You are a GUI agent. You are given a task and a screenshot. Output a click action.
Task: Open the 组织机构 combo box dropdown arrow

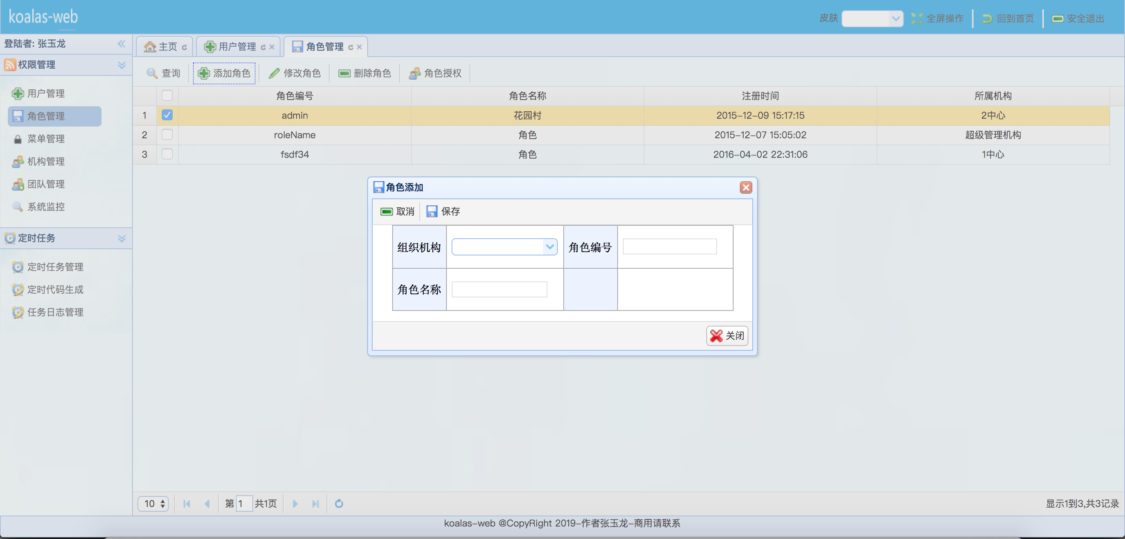pyautogui.click(x=550, y=247)
